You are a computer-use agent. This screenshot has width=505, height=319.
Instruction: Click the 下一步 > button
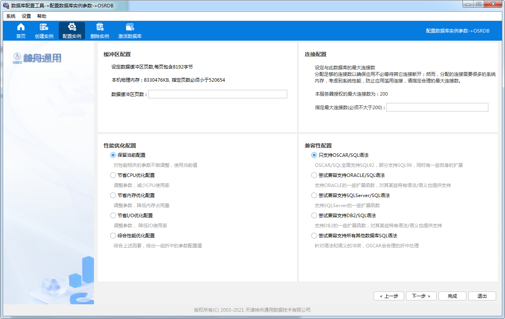(421, 296)
